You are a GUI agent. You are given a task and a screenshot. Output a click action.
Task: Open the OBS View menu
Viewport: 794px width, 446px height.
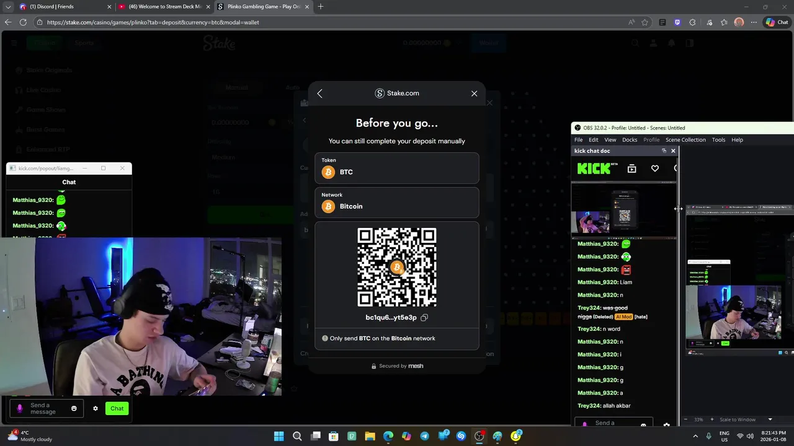(x=610, y=140)
